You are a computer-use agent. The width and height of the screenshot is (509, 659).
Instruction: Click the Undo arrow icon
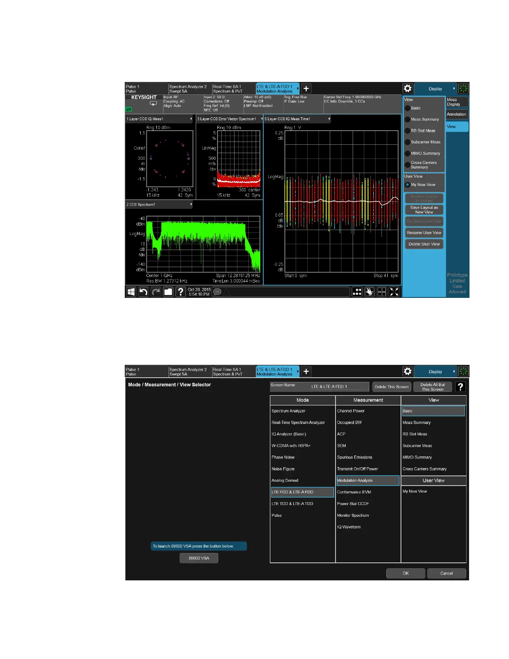[x=143, y=292]
